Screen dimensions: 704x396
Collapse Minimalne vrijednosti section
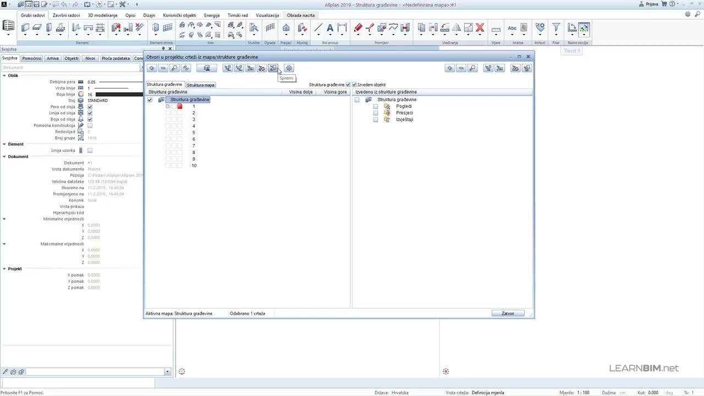4,219
